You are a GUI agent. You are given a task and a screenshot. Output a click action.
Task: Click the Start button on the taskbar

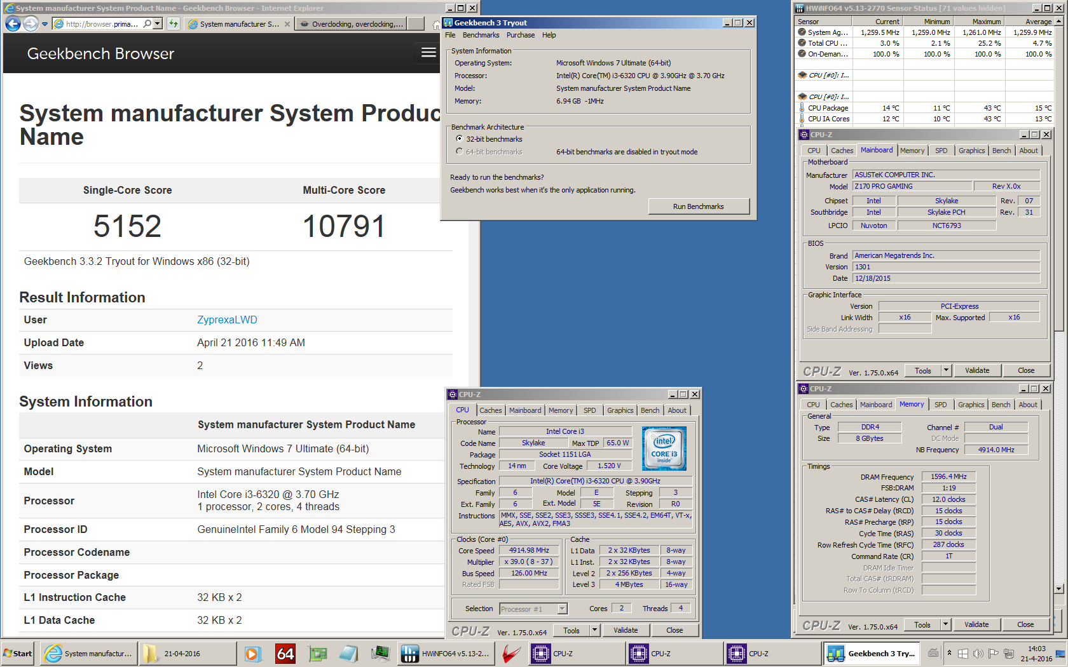(x=18, y=653)
